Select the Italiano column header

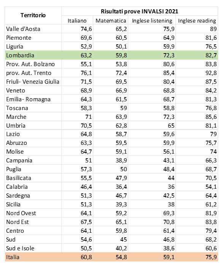[x=77, y=21]
